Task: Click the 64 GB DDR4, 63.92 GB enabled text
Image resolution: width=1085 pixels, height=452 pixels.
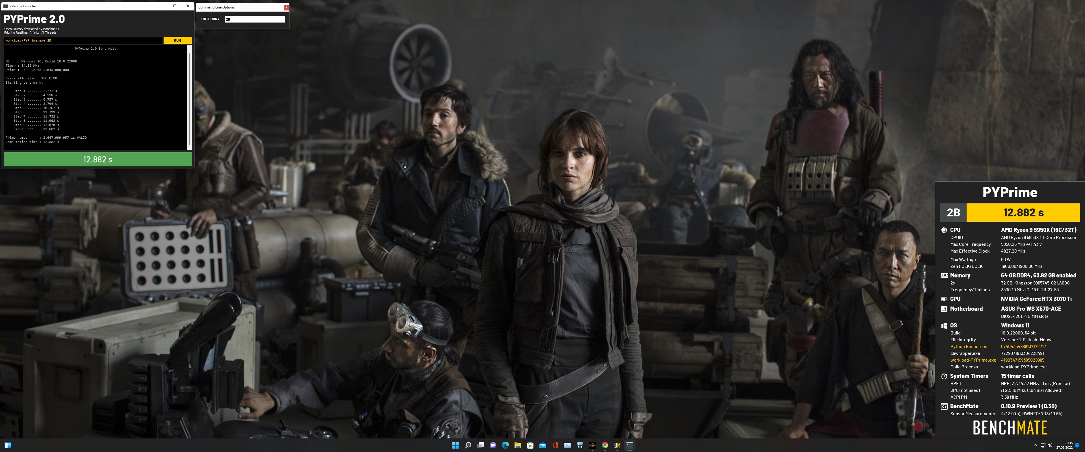Action: (x=1038, y=275)
